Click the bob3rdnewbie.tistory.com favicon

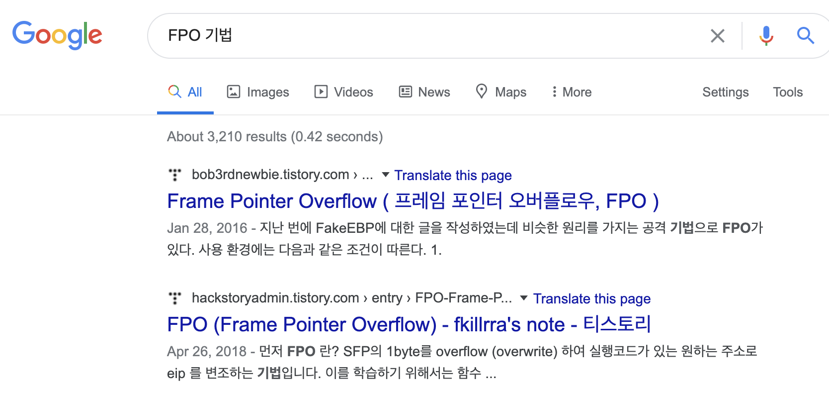(175, 175)
